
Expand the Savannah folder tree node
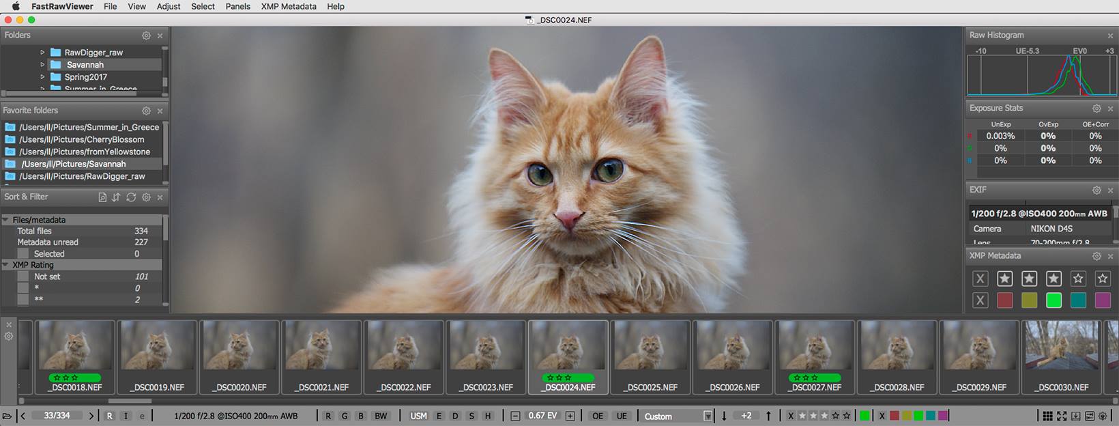[x=42, y=65]
